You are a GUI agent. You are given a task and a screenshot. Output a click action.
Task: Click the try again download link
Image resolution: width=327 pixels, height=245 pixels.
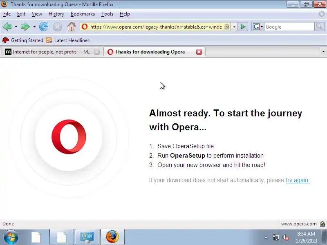click(x=298, y=180)
